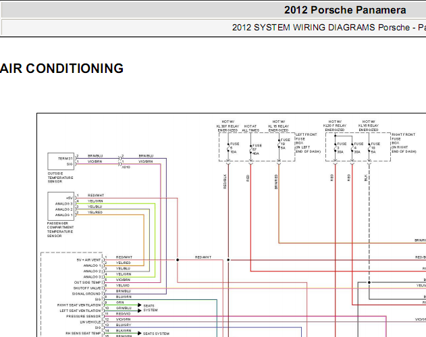Screen dimensions: 426x337
Task: Click the '+5V' pin in passenger sensor box
Action: (70, 198)
